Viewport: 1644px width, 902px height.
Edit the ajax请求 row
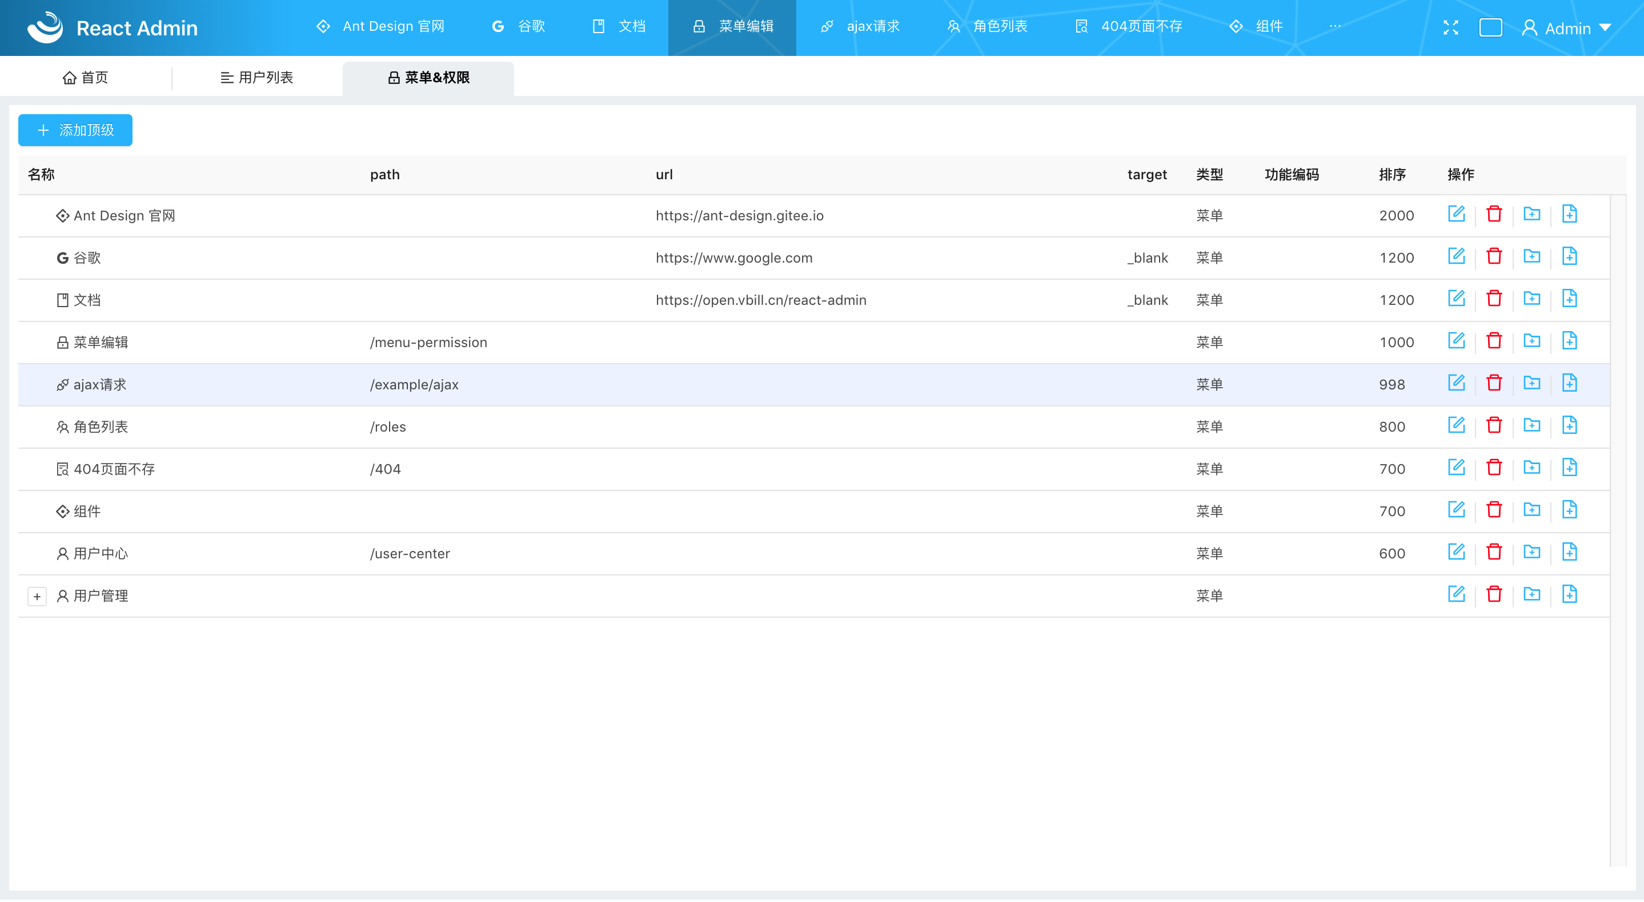click(x=1455, y=382)
